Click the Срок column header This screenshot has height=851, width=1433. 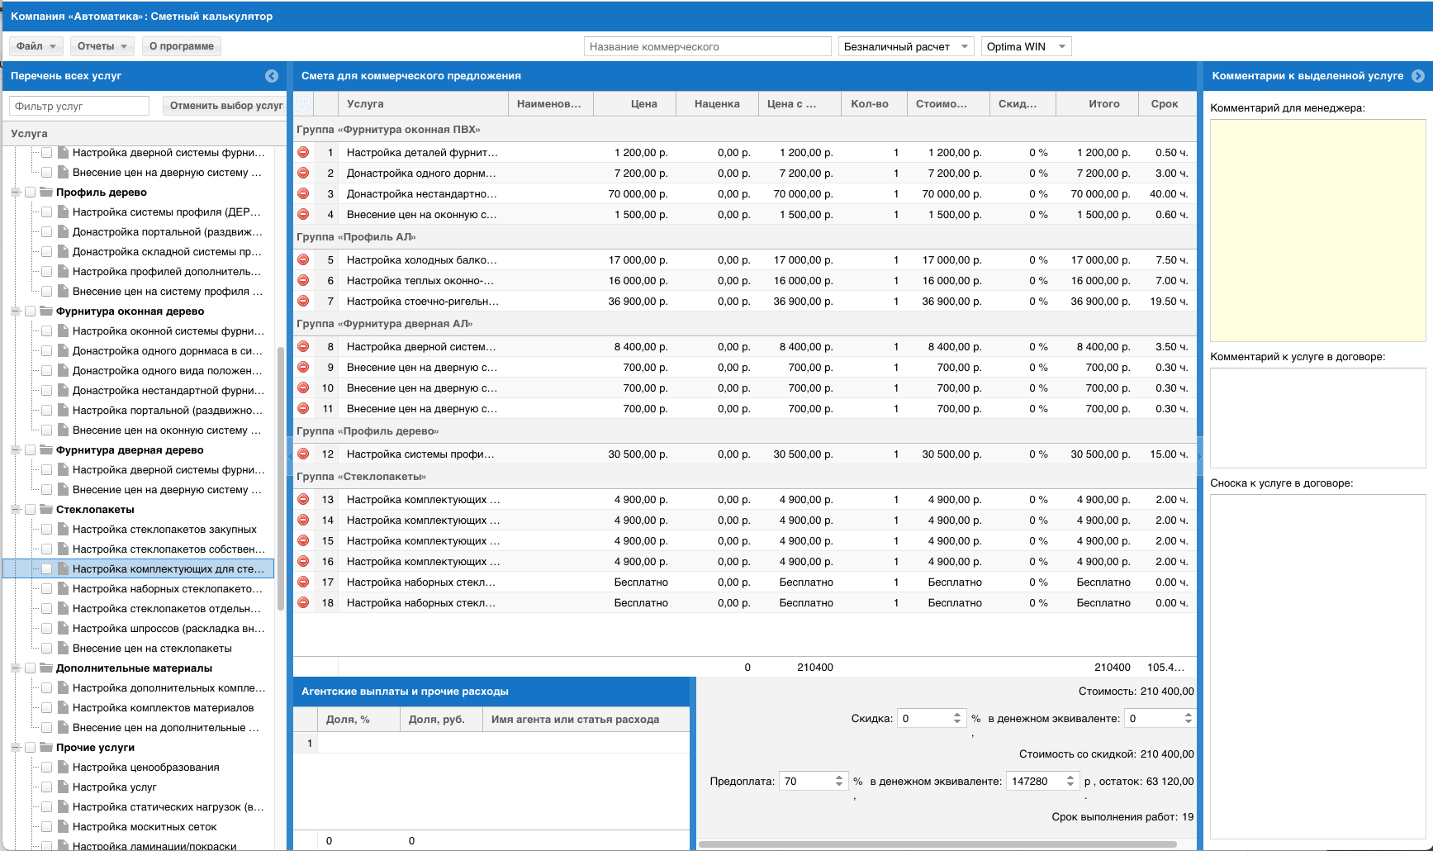click(x=1167, y=103)
